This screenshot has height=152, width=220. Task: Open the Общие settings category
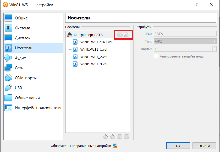coord(34,18)
